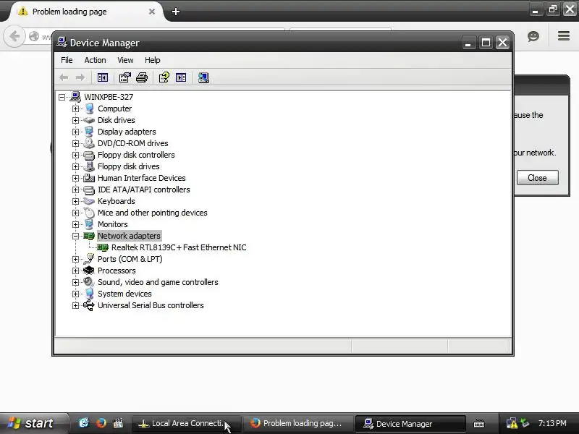Screen dimensions: 579x434
Task: Click the 7:13 PM system clock
Action: (x=552, y=423)
